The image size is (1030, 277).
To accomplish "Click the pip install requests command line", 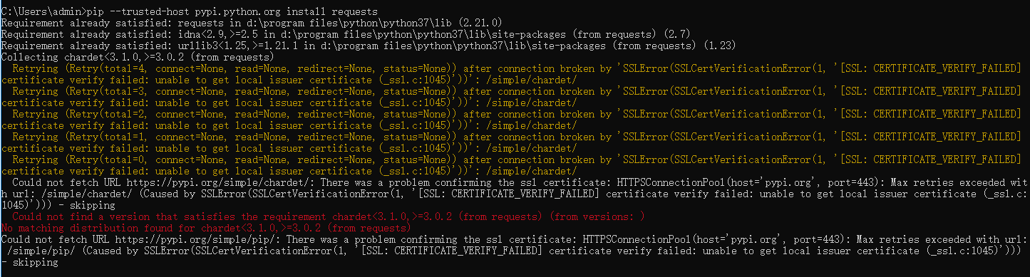I will point(189,12).
